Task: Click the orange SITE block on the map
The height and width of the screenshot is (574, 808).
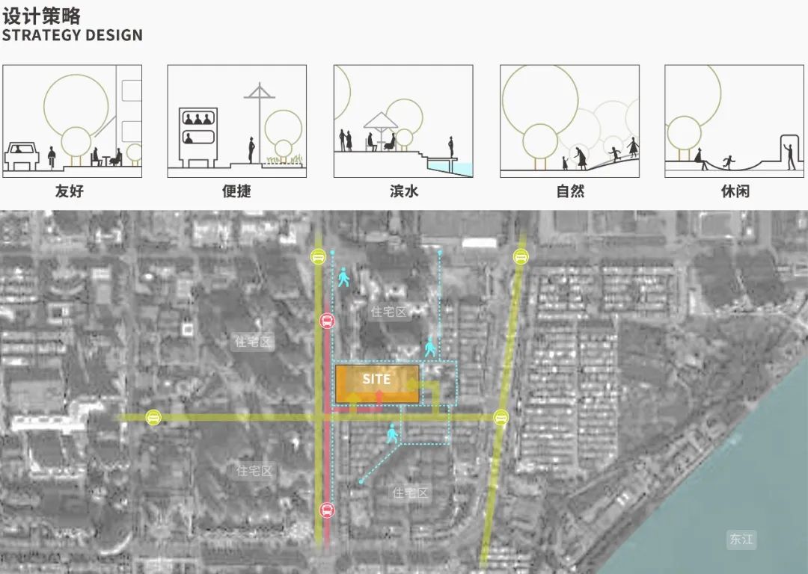Action: [377, 381]
